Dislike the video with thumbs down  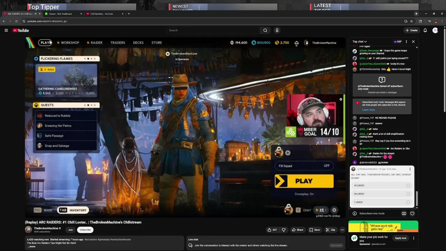coord(284,230)
